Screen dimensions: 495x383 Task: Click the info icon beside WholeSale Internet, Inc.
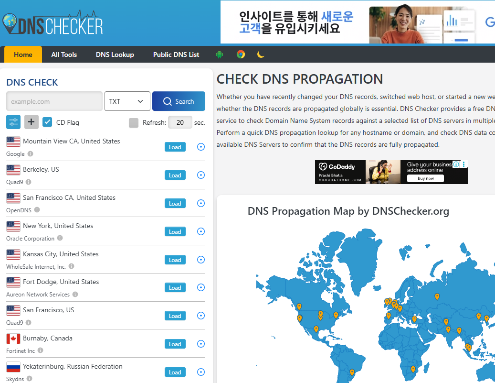coord(71,266)
